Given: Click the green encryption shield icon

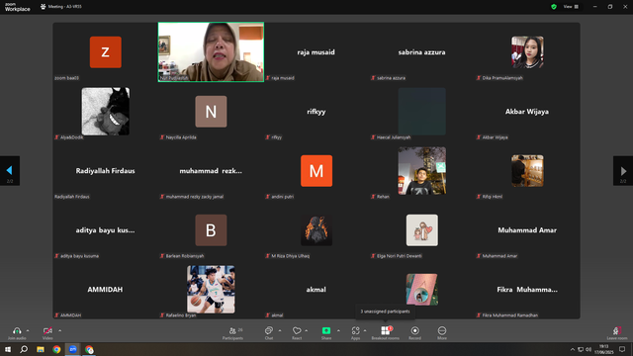Looking at the screenshot, I should pyautogui.click(x=554, y=7).
